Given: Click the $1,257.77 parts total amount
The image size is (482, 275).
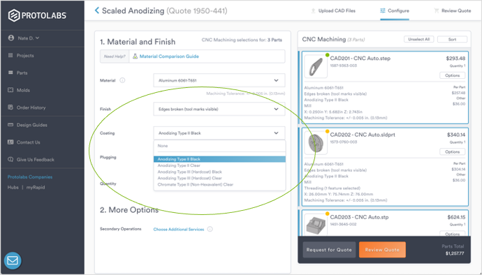Looking at the screenshot, I should click(455, 253).
